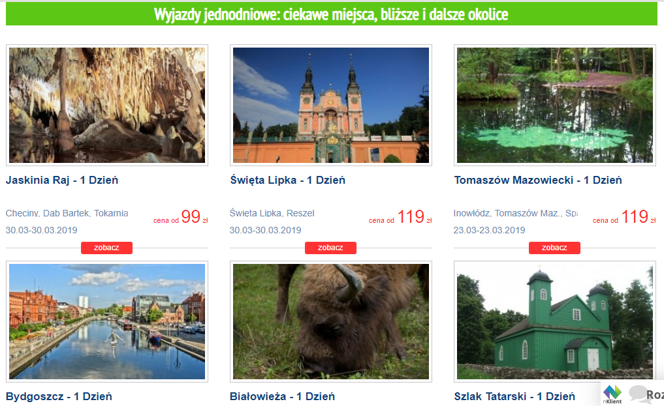
Task: Click the green Wyjazdy jednodniowe header banner
Action: [331, 14]
